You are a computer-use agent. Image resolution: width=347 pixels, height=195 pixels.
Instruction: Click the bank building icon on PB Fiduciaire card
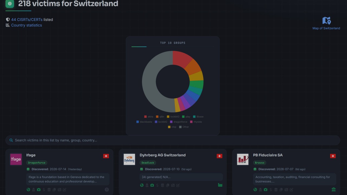[x=333, y=189]
